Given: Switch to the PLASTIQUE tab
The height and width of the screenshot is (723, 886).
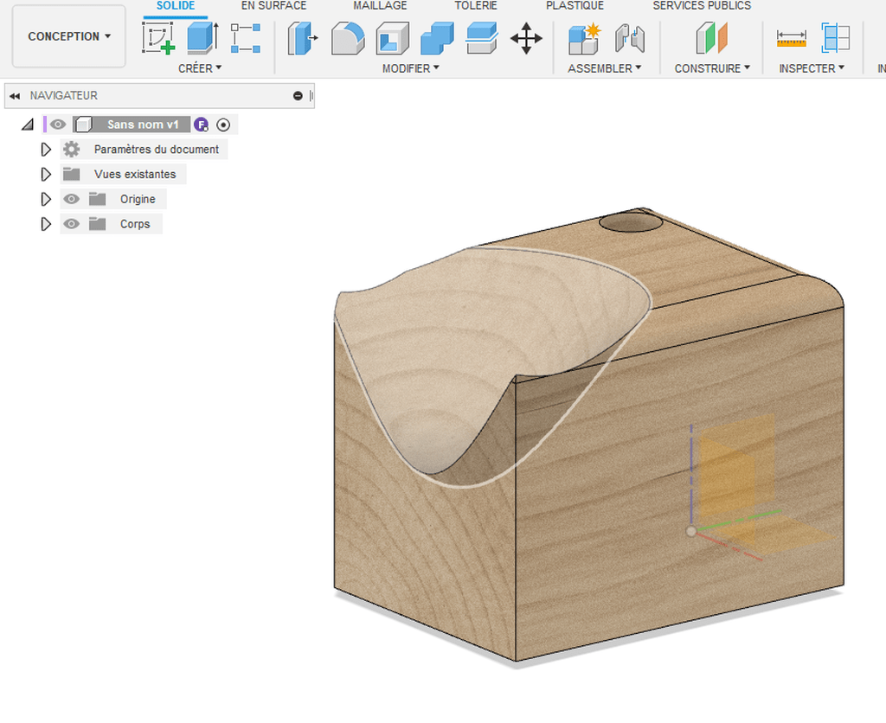Looking at the screenshot, I should (575, 6).
